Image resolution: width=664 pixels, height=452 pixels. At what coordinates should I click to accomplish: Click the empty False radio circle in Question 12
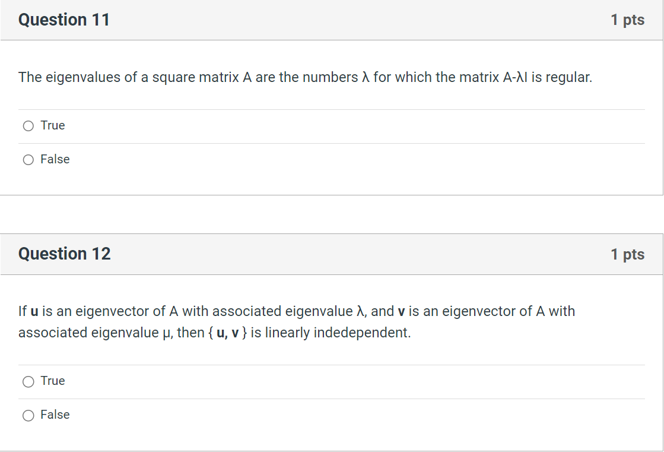28,415
